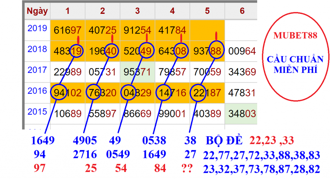
Task: Click the BỘ ĐỀ label
Action: point(225,141)
